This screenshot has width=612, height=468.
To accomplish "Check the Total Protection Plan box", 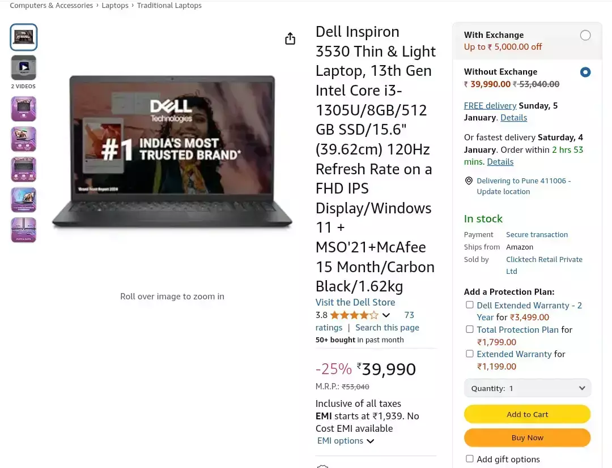I will [470, 329].
